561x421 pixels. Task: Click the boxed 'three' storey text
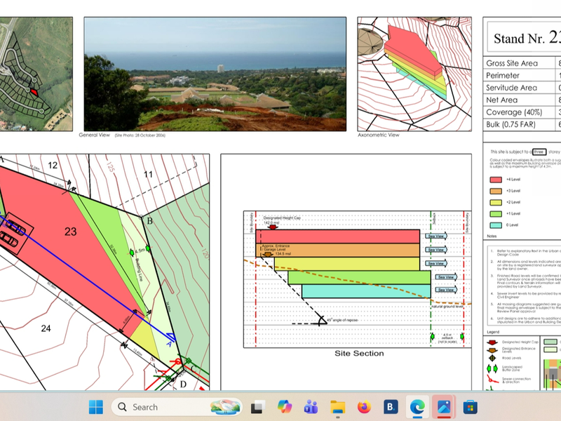539,152
